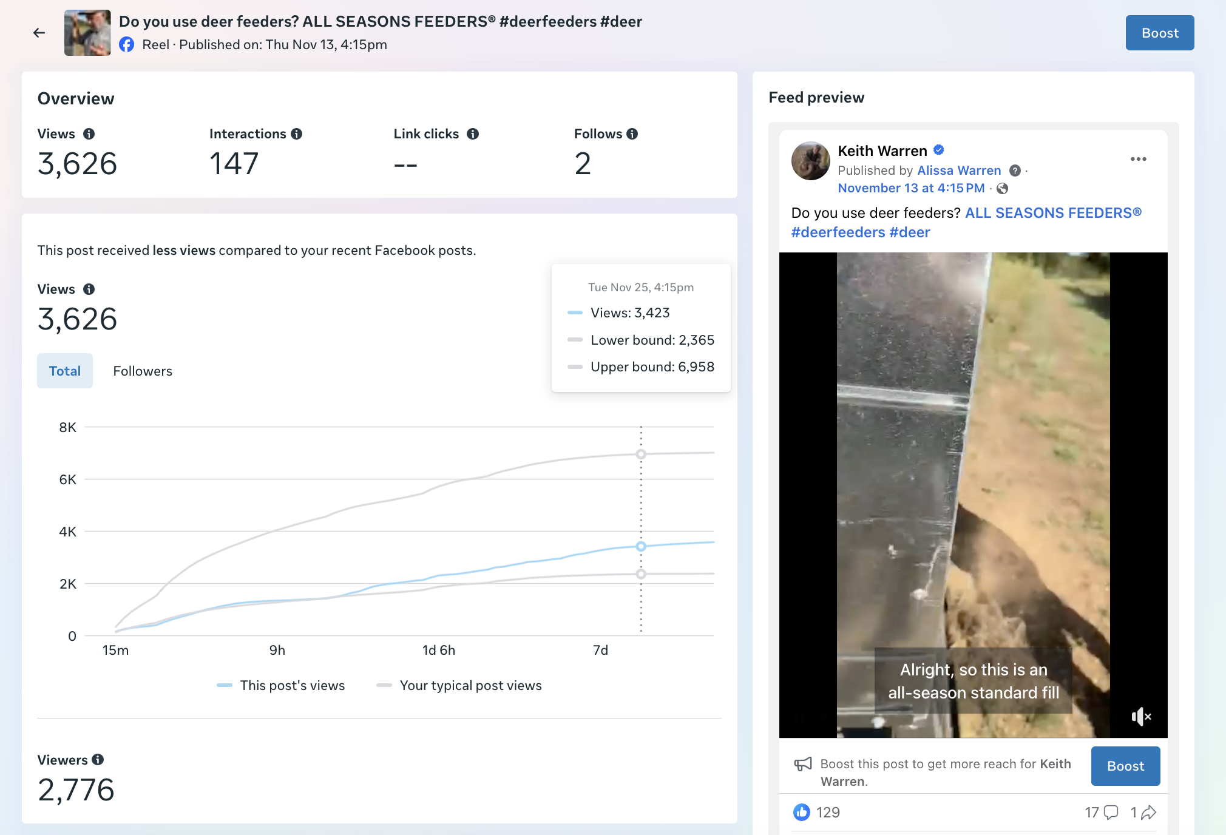Click the share arrow icon
Screen dimensions: 1226x835
[1148, 813]
